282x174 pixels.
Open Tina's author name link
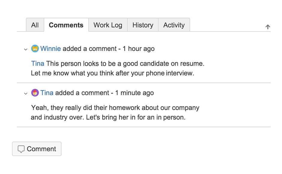coord(47,93)
